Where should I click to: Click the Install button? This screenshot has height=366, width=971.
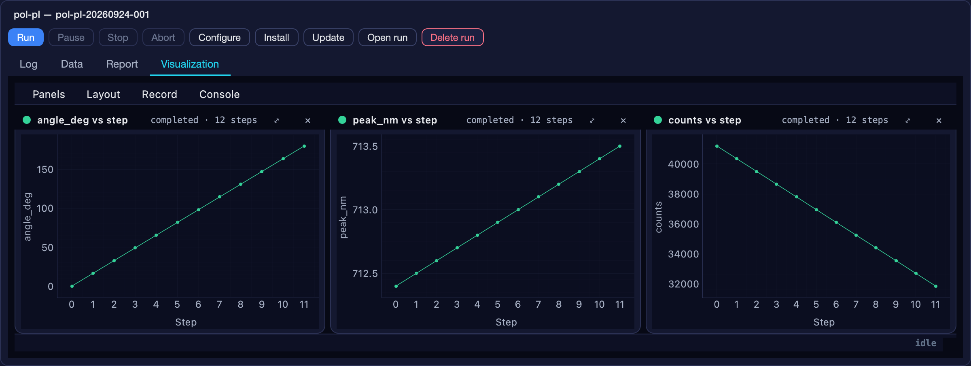(277, 37)
